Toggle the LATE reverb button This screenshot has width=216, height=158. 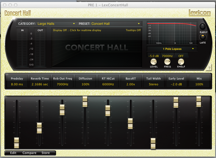point(203,37)
